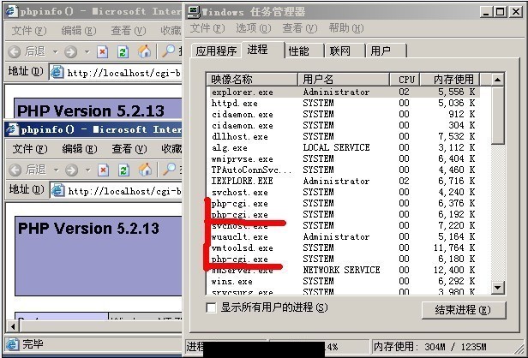Click Stop icon in upper IE window
The image size is (528, 358).
click(x=102, y=51)
